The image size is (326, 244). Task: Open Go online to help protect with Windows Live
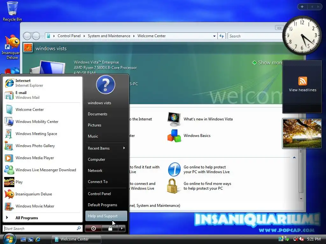click(199, 170)
